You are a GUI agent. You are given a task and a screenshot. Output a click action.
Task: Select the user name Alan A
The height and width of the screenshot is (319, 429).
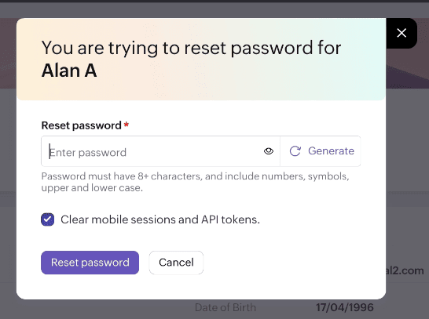coord(69,71)
